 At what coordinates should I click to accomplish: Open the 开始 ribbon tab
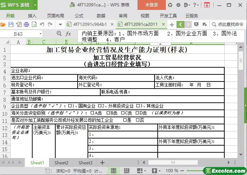(10, 16)
